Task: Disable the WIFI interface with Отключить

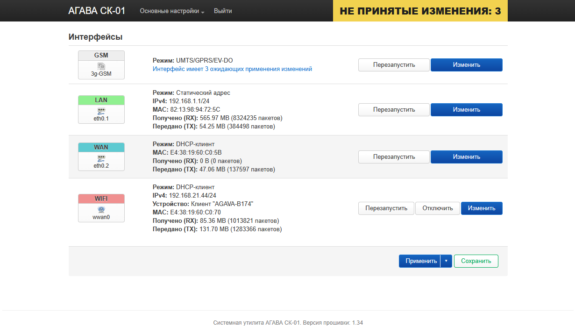Action: pyautogui.click(x=438, y=208)
